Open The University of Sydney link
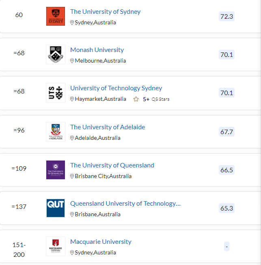The width and height of the screenshot is (261, 265). [106, 12]
